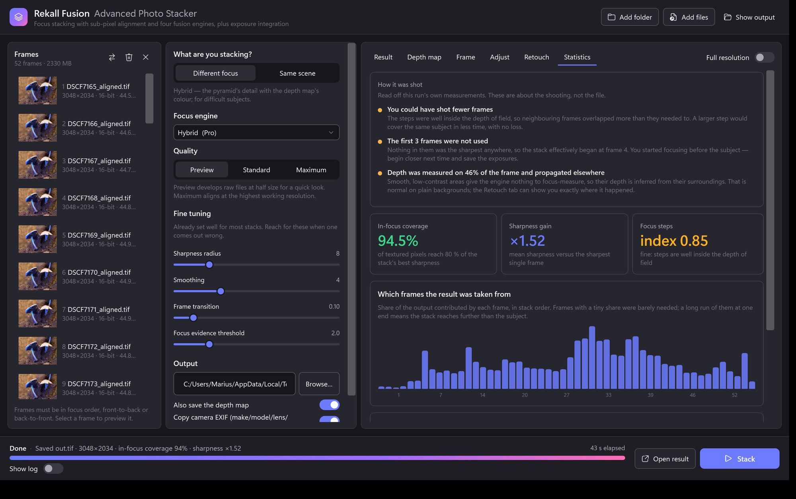Click the tallest bar in the frames chart
Viewport: 796px width, 499px height.
pyautogui.click(x=592, y=357)
